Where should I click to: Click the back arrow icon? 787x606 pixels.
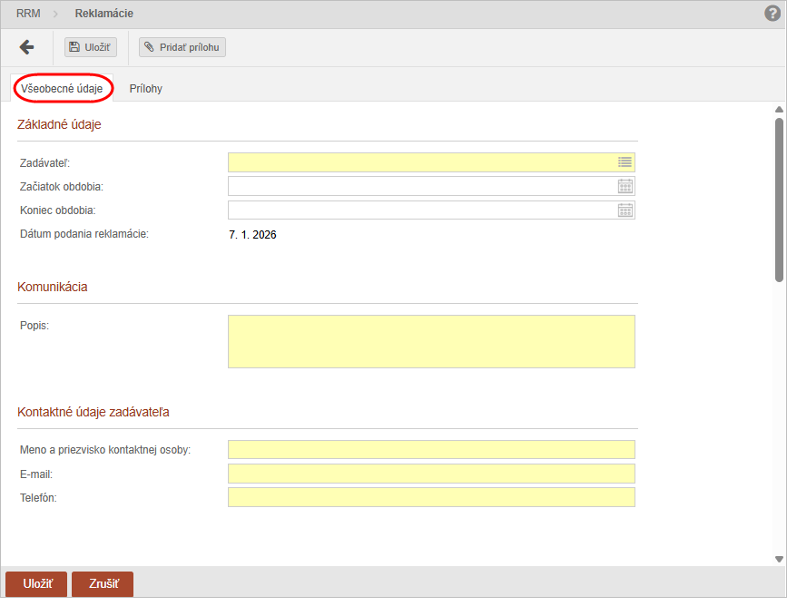coord(26,47)
